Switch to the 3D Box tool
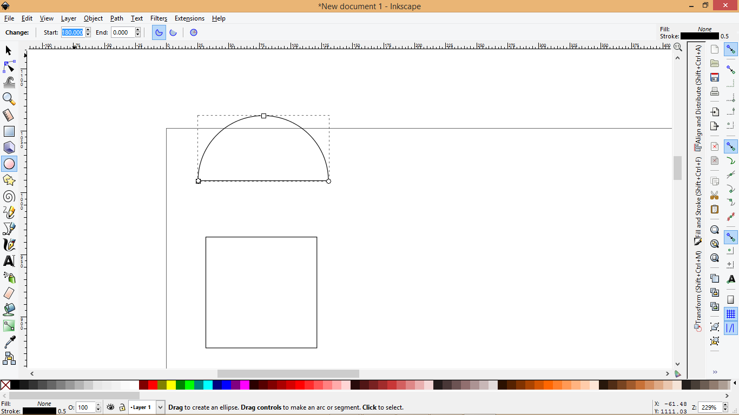The image size is (739, 415). pyautogui.click(x=9, y=147)
